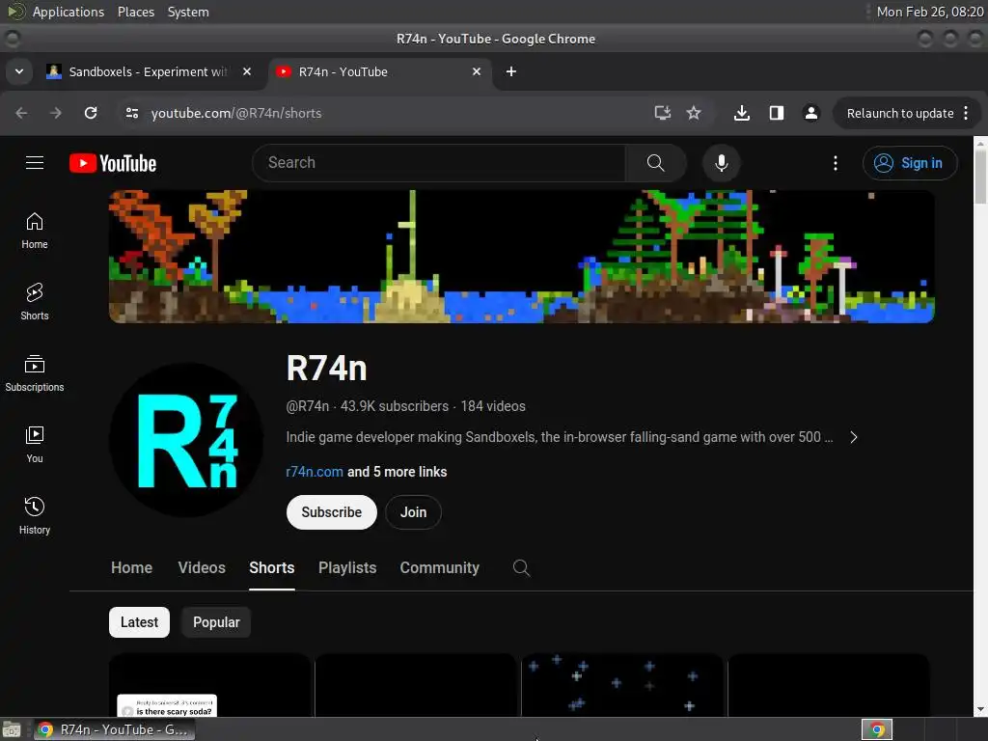The image size is (988, 741).
Task: Click the scrollbar down arrow
Action: tap(980, 709)
